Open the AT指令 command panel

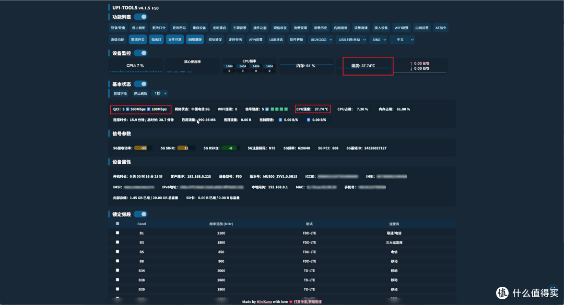pos(441,28)
